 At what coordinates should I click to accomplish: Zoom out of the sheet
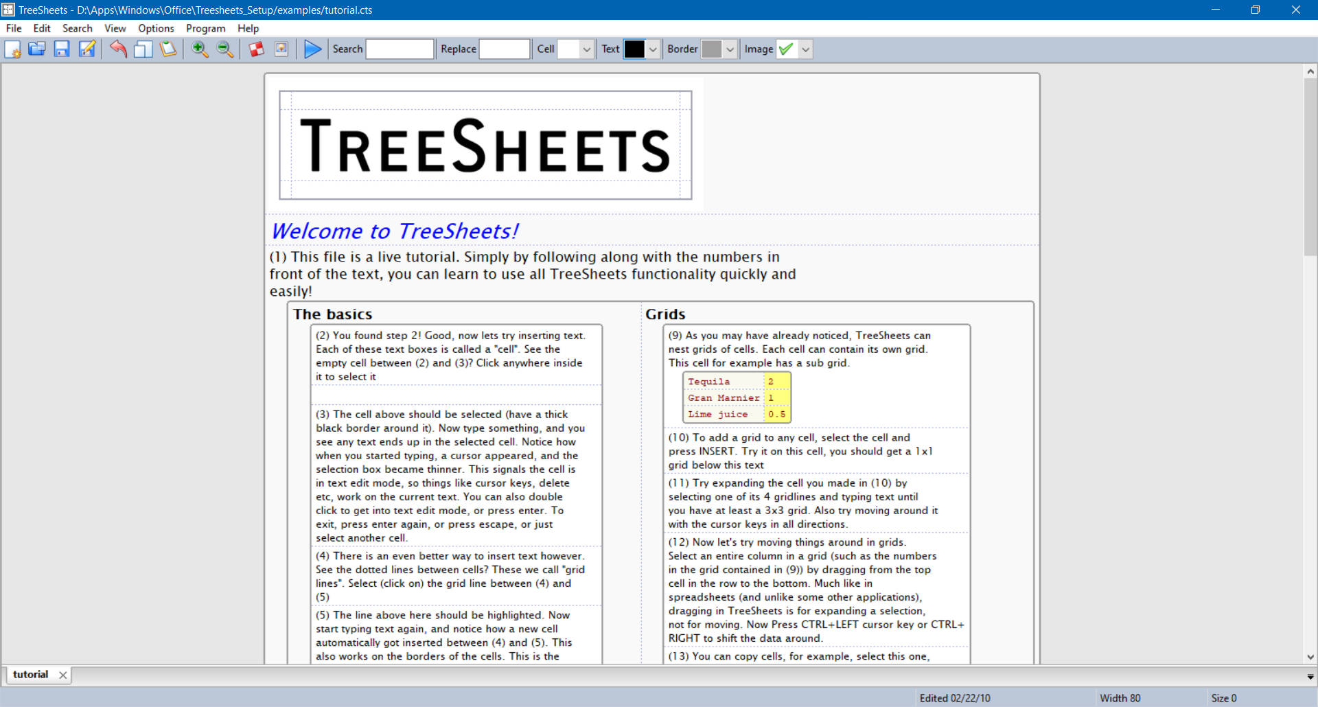pyautogui.click(x=224, y=49)
